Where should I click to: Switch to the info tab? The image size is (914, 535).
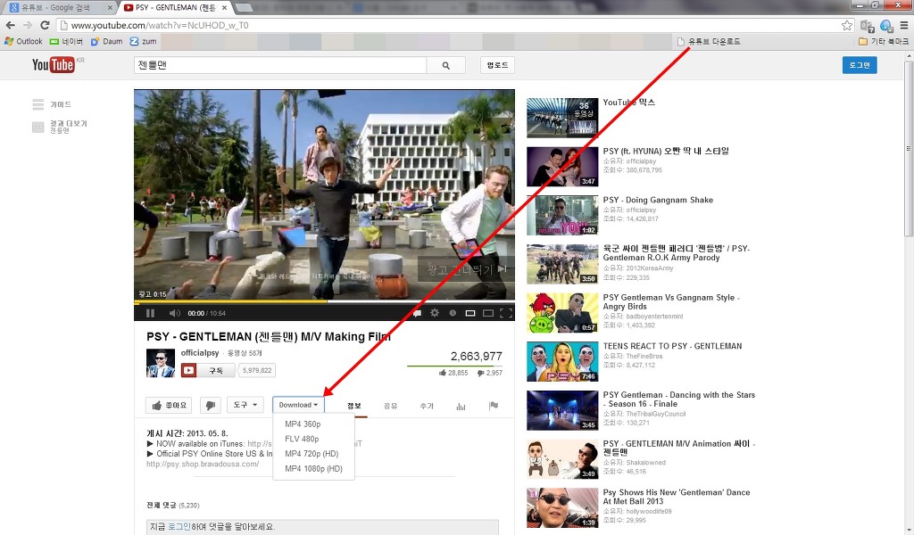coord(354,406)
